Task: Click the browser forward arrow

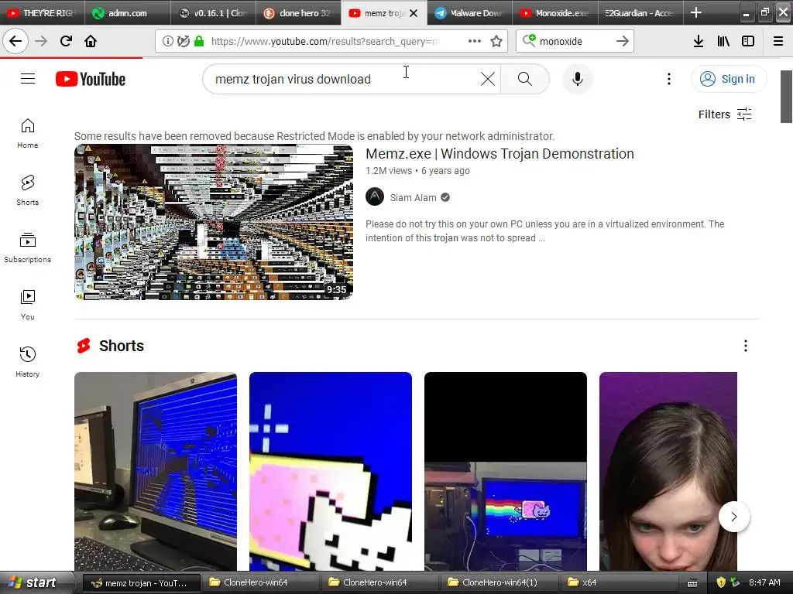Action: click(41, 41)
